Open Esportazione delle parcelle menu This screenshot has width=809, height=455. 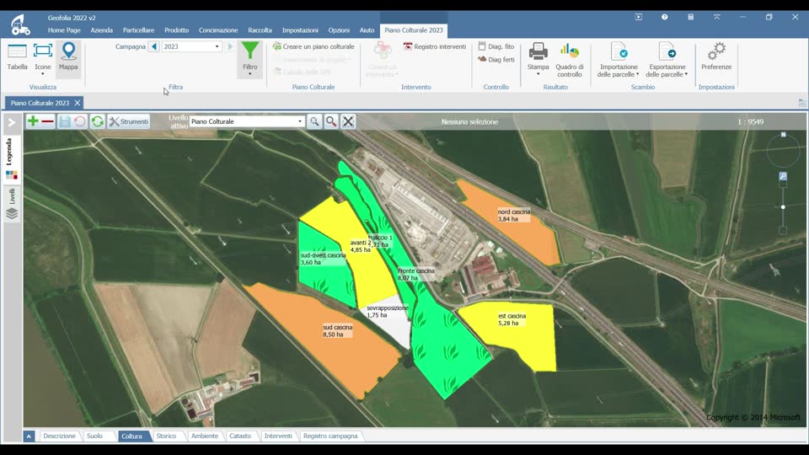667,61
